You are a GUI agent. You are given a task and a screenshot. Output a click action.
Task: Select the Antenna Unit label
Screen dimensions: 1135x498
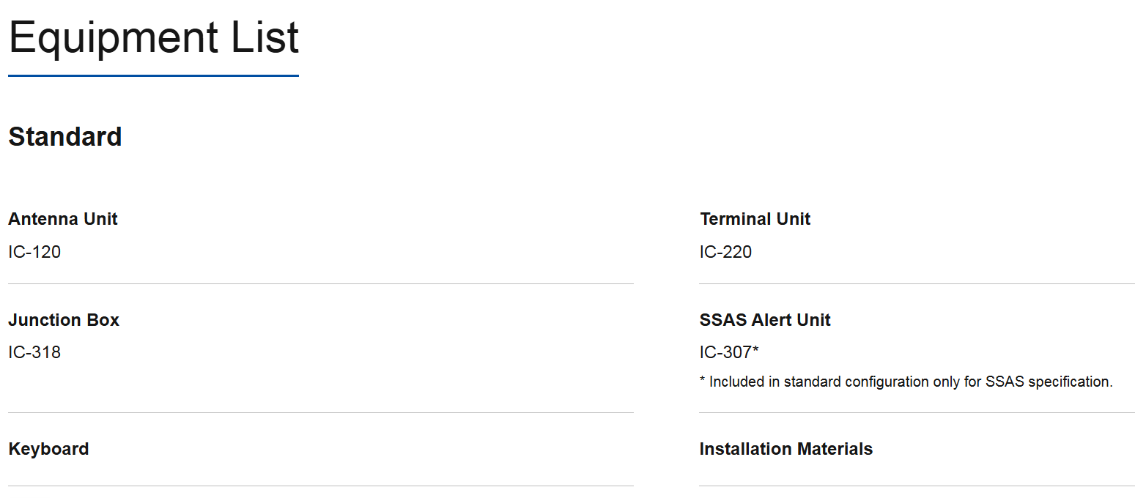(63, 219)
